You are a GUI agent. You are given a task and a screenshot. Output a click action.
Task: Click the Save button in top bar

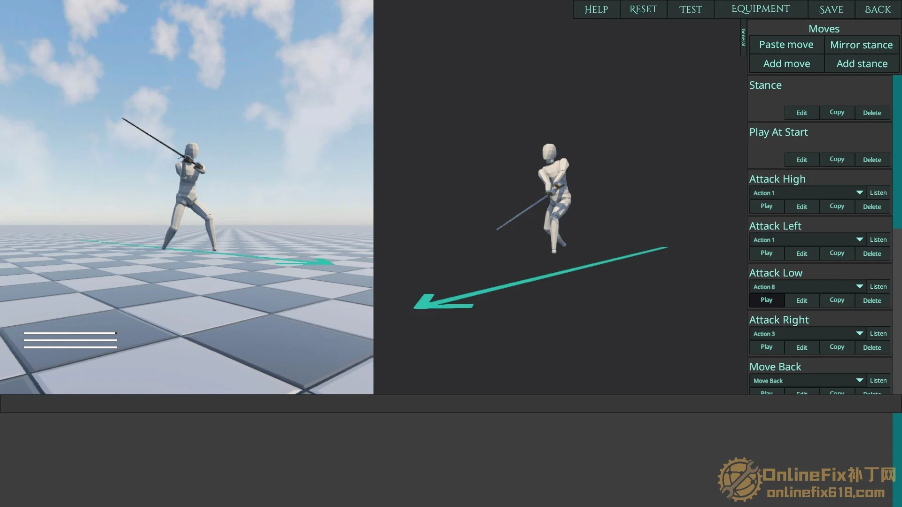[831, 9]
